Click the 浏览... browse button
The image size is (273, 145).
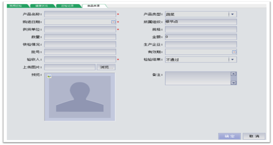(106, 67)
